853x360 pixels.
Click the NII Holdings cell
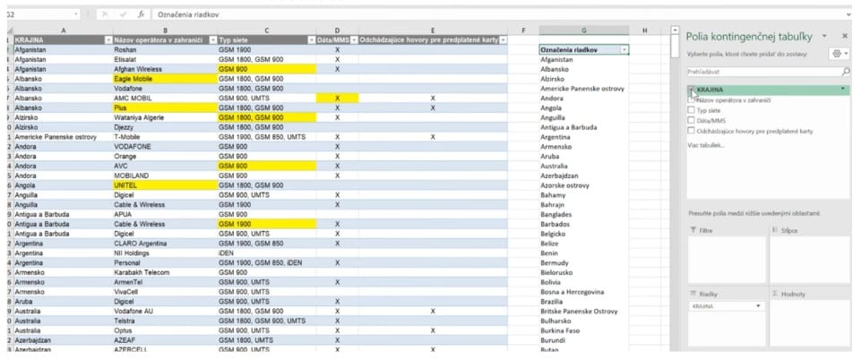(166, 253)
